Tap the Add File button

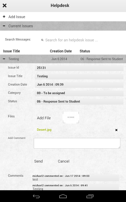44,118
